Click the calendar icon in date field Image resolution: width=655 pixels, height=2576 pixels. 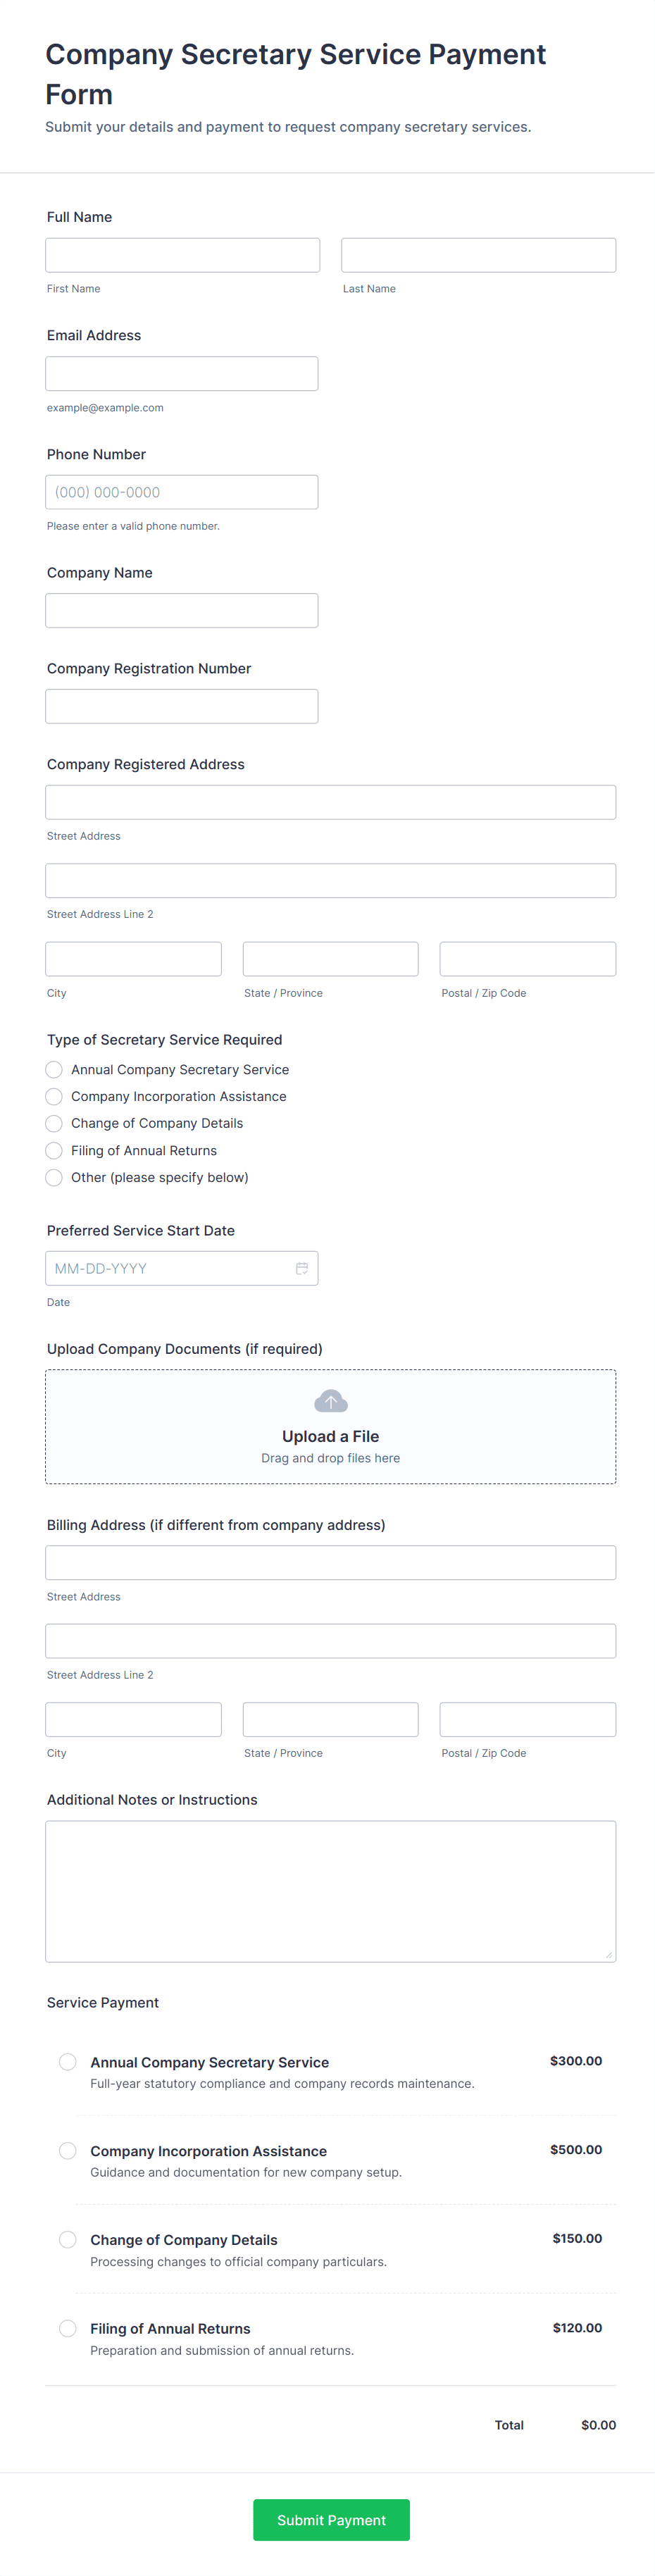(x=301, y=1268)
